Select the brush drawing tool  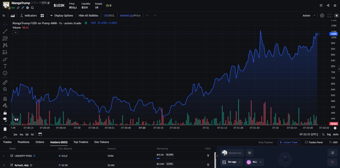pyautogui.click(x=5, y=59)
